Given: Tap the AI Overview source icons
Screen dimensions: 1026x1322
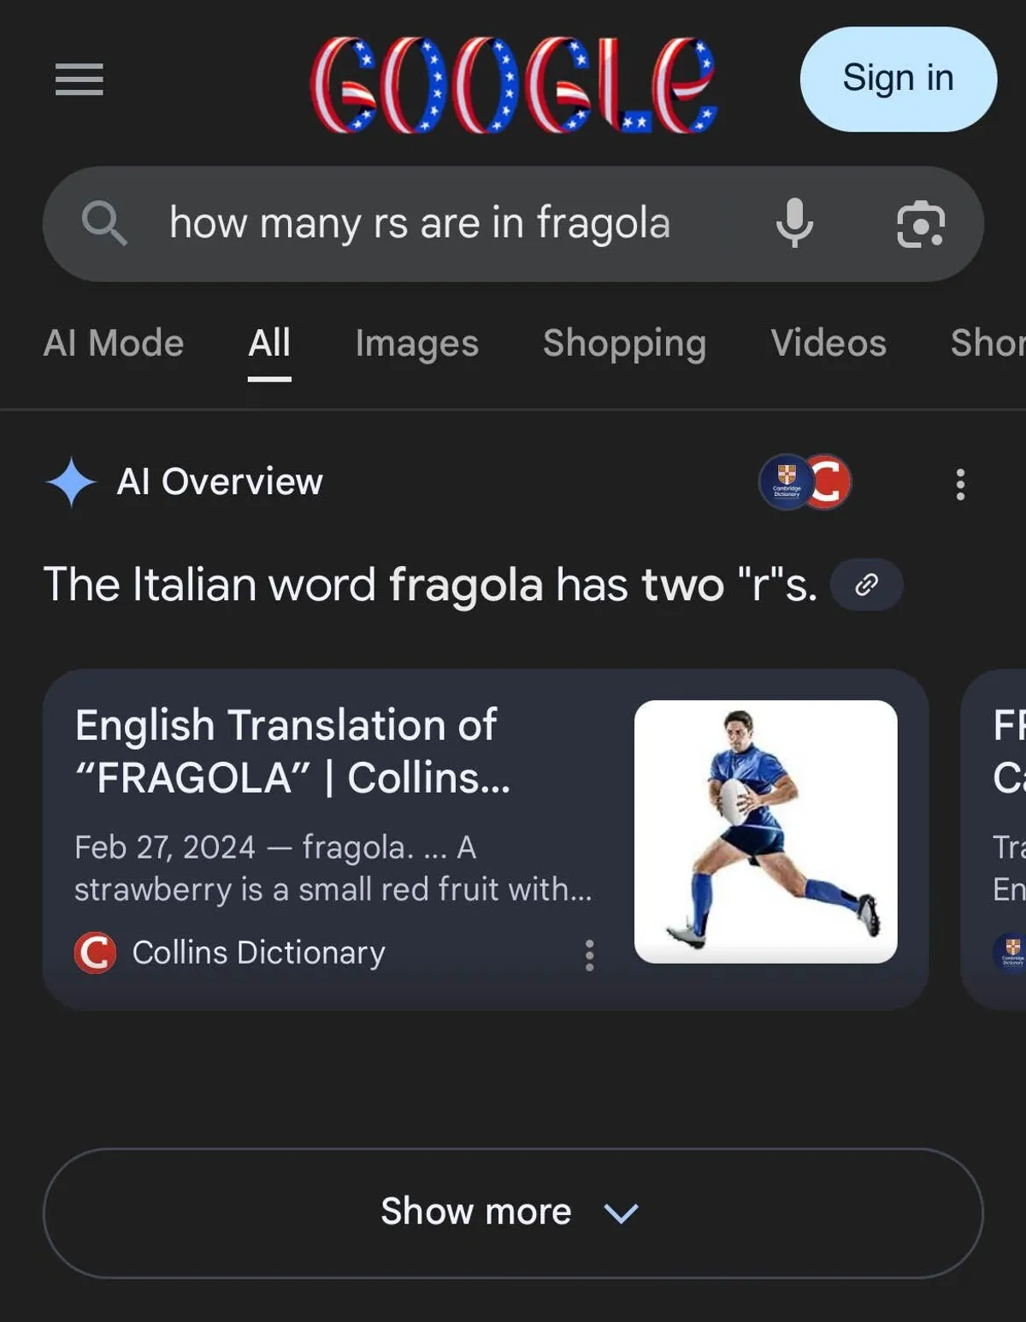Looking at the screenshot, I should pyautogui.click(x=805, y=482).
